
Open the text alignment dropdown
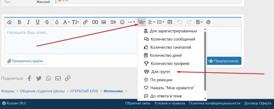[x=152, y=22]
